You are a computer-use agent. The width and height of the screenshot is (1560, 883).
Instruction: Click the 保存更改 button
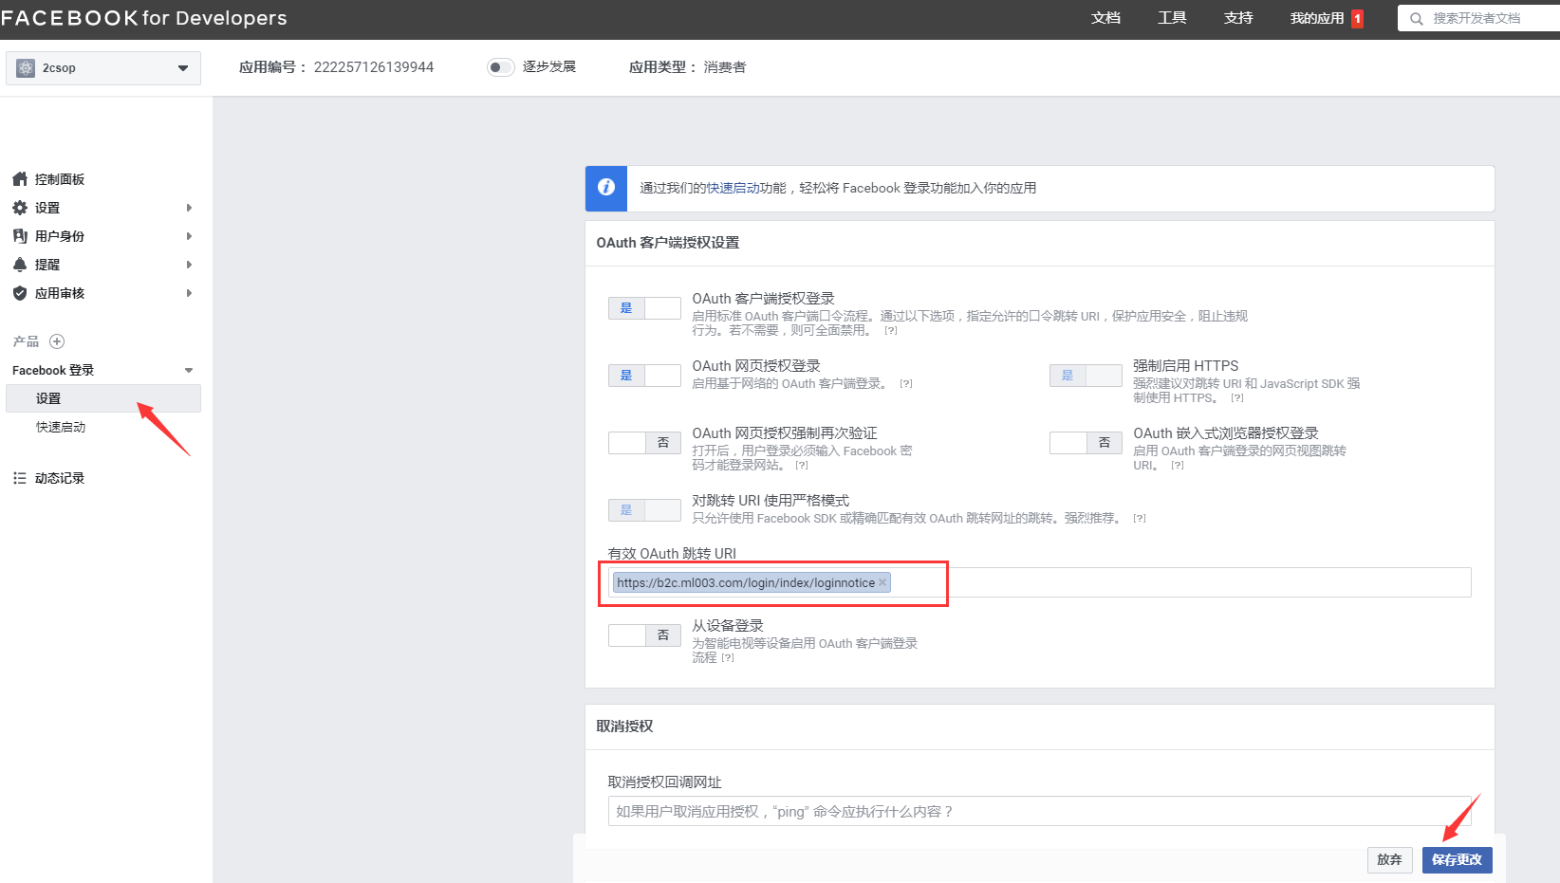[x=1458, y=860]
